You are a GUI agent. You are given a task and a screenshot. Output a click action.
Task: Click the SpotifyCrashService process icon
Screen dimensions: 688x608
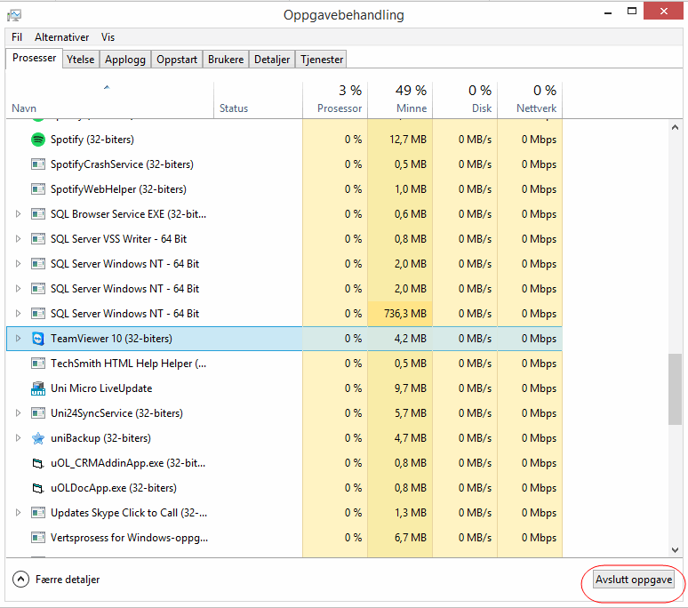[38, 164]
